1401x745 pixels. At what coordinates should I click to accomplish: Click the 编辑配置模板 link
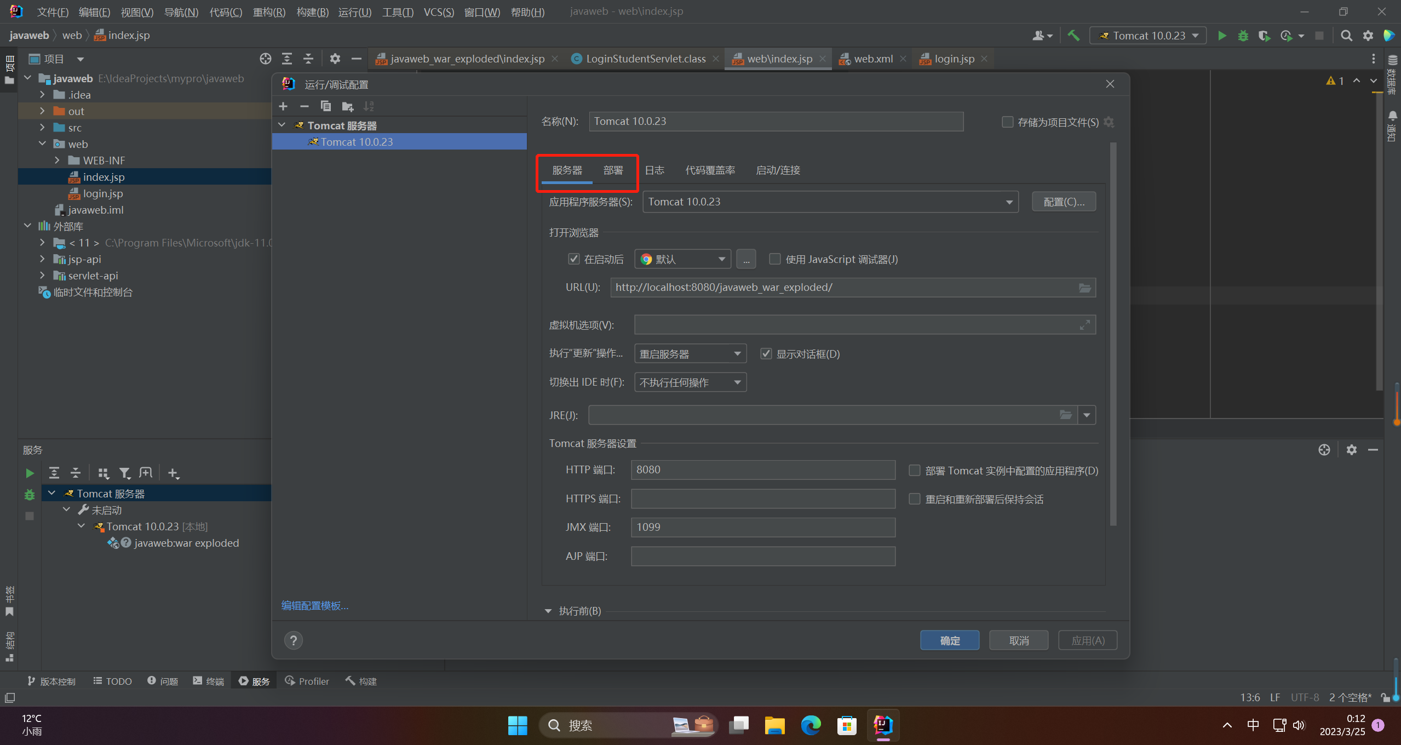click(x=315, y=605)
